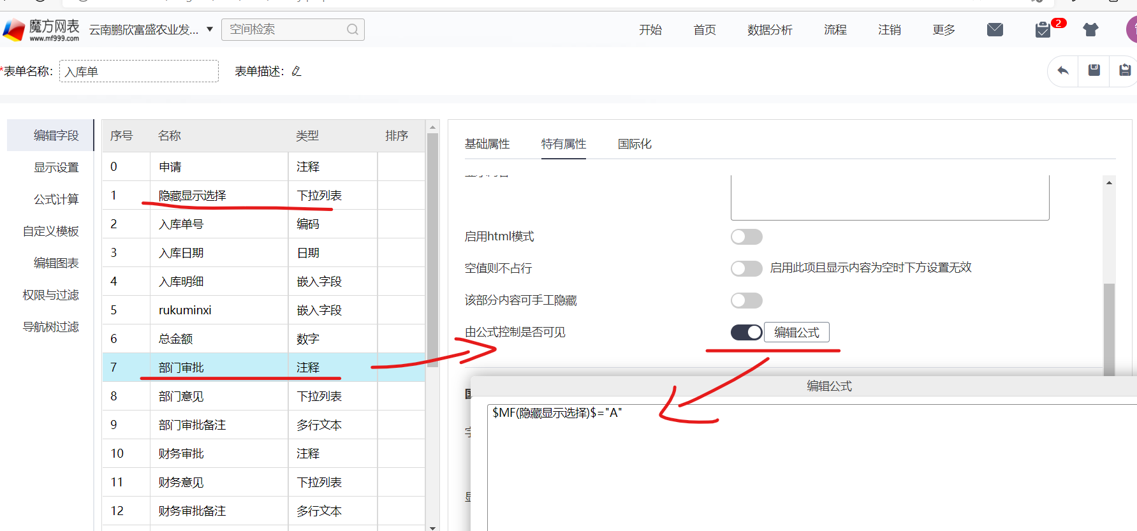Select the 隐藏显示选择 field row
Viewport: 1137px width, 531px height.
(263, 195)
